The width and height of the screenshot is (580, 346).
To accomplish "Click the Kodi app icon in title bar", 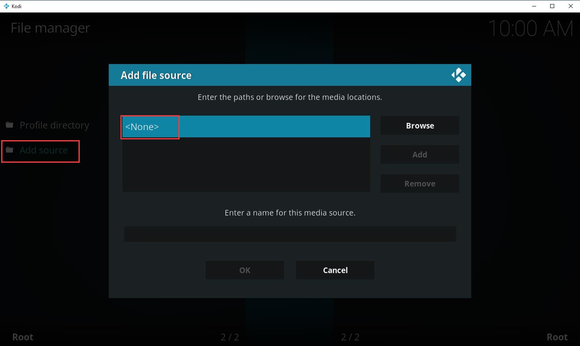I will pyautogui.click(x=6, y=6).
